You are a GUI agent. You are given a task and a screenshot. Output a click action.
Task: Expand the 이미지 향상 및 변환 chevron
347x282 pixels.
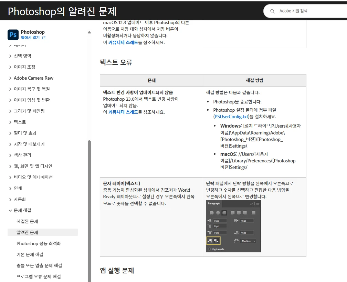10,100
